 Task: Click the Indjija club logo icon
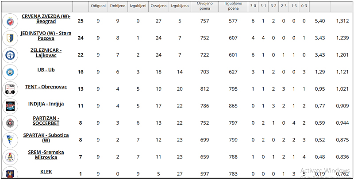coord(9,106)
